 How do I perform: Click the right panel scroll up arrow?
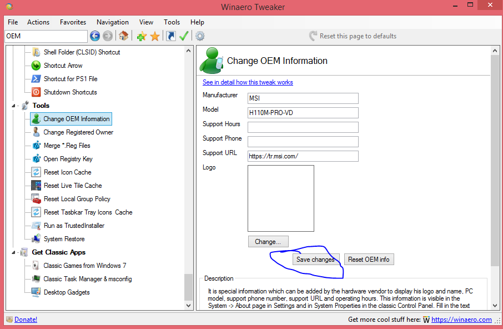(495, 51)
